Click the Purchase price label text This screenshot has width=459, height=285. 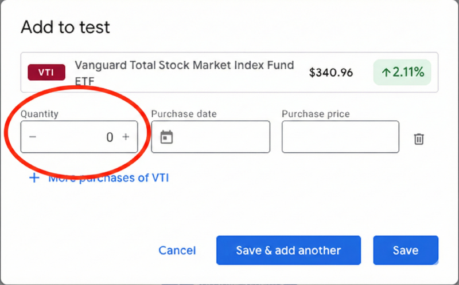(x=316, y=114)
